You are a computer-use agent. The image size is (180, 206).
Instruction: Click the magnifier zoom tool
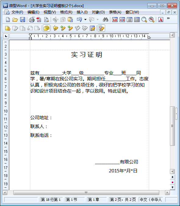[x=144, y=20]
